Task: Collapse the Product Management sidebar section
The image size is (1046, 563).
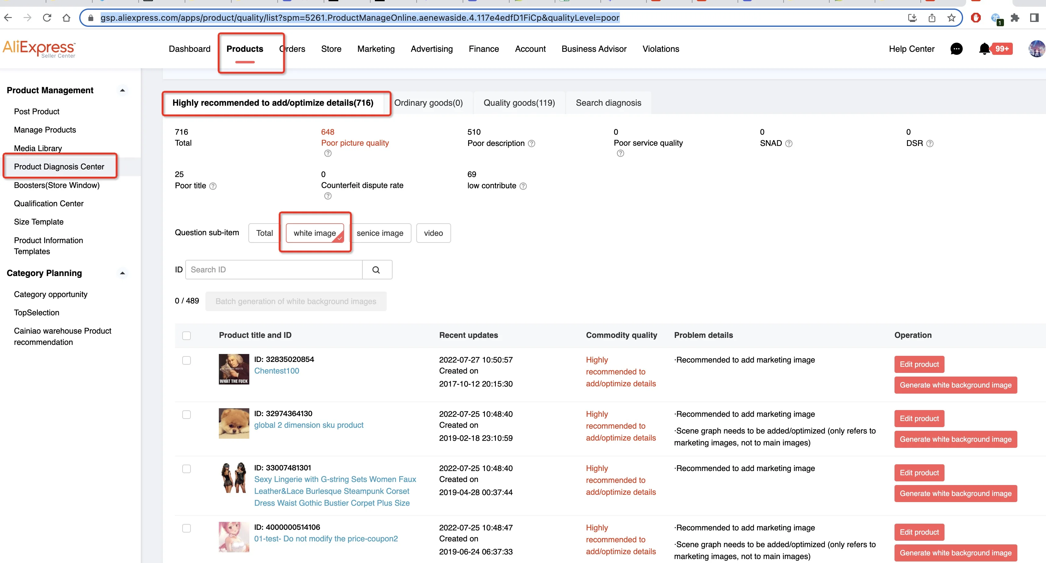Action: click(x=122, y=90)
